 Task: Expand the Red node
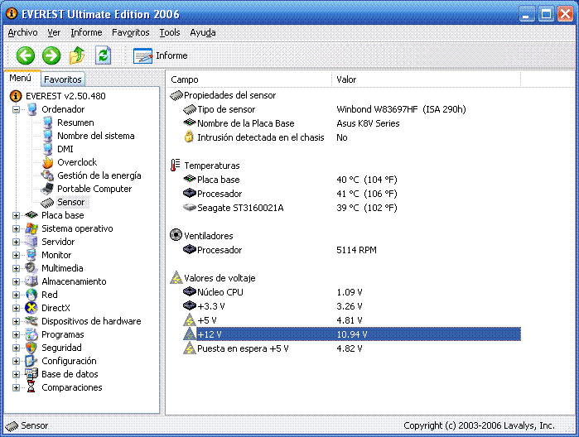tap(16, 295)
